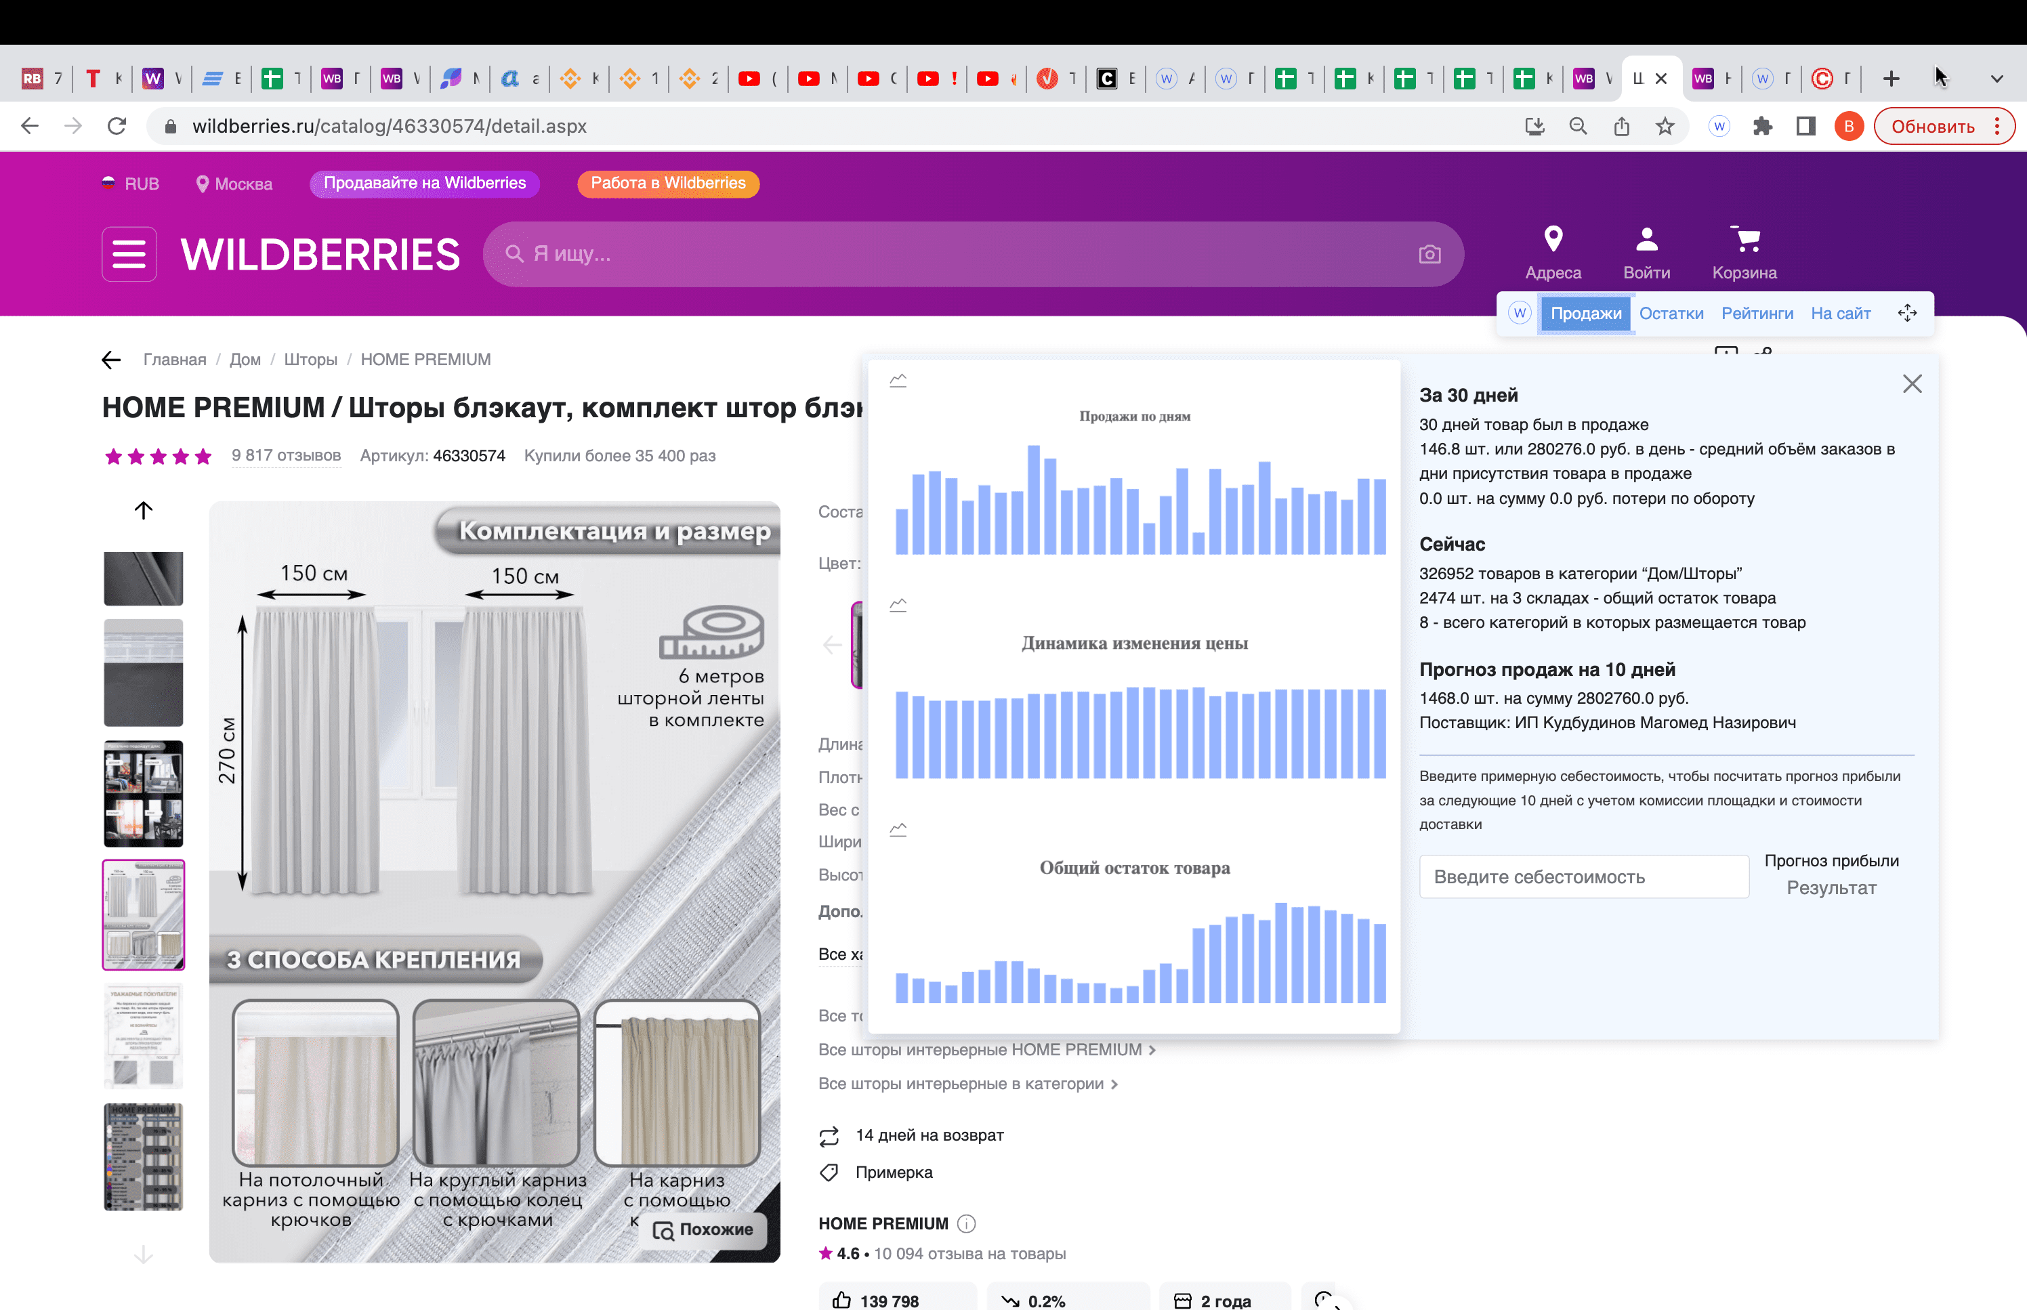The width and height of the screenshot is (2027, 1310).
Task: Open the Корзина cart
Action: (x=1744, y=252)
